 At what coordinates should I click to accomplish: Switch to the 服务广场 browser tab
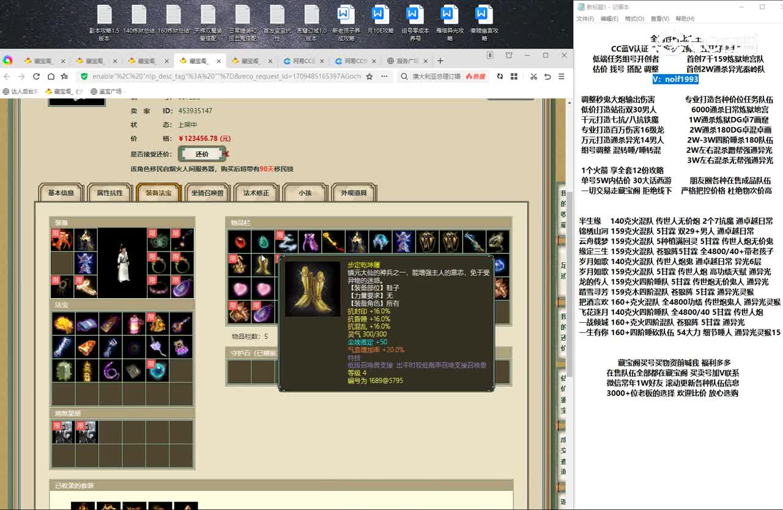(x=407, y=61)
